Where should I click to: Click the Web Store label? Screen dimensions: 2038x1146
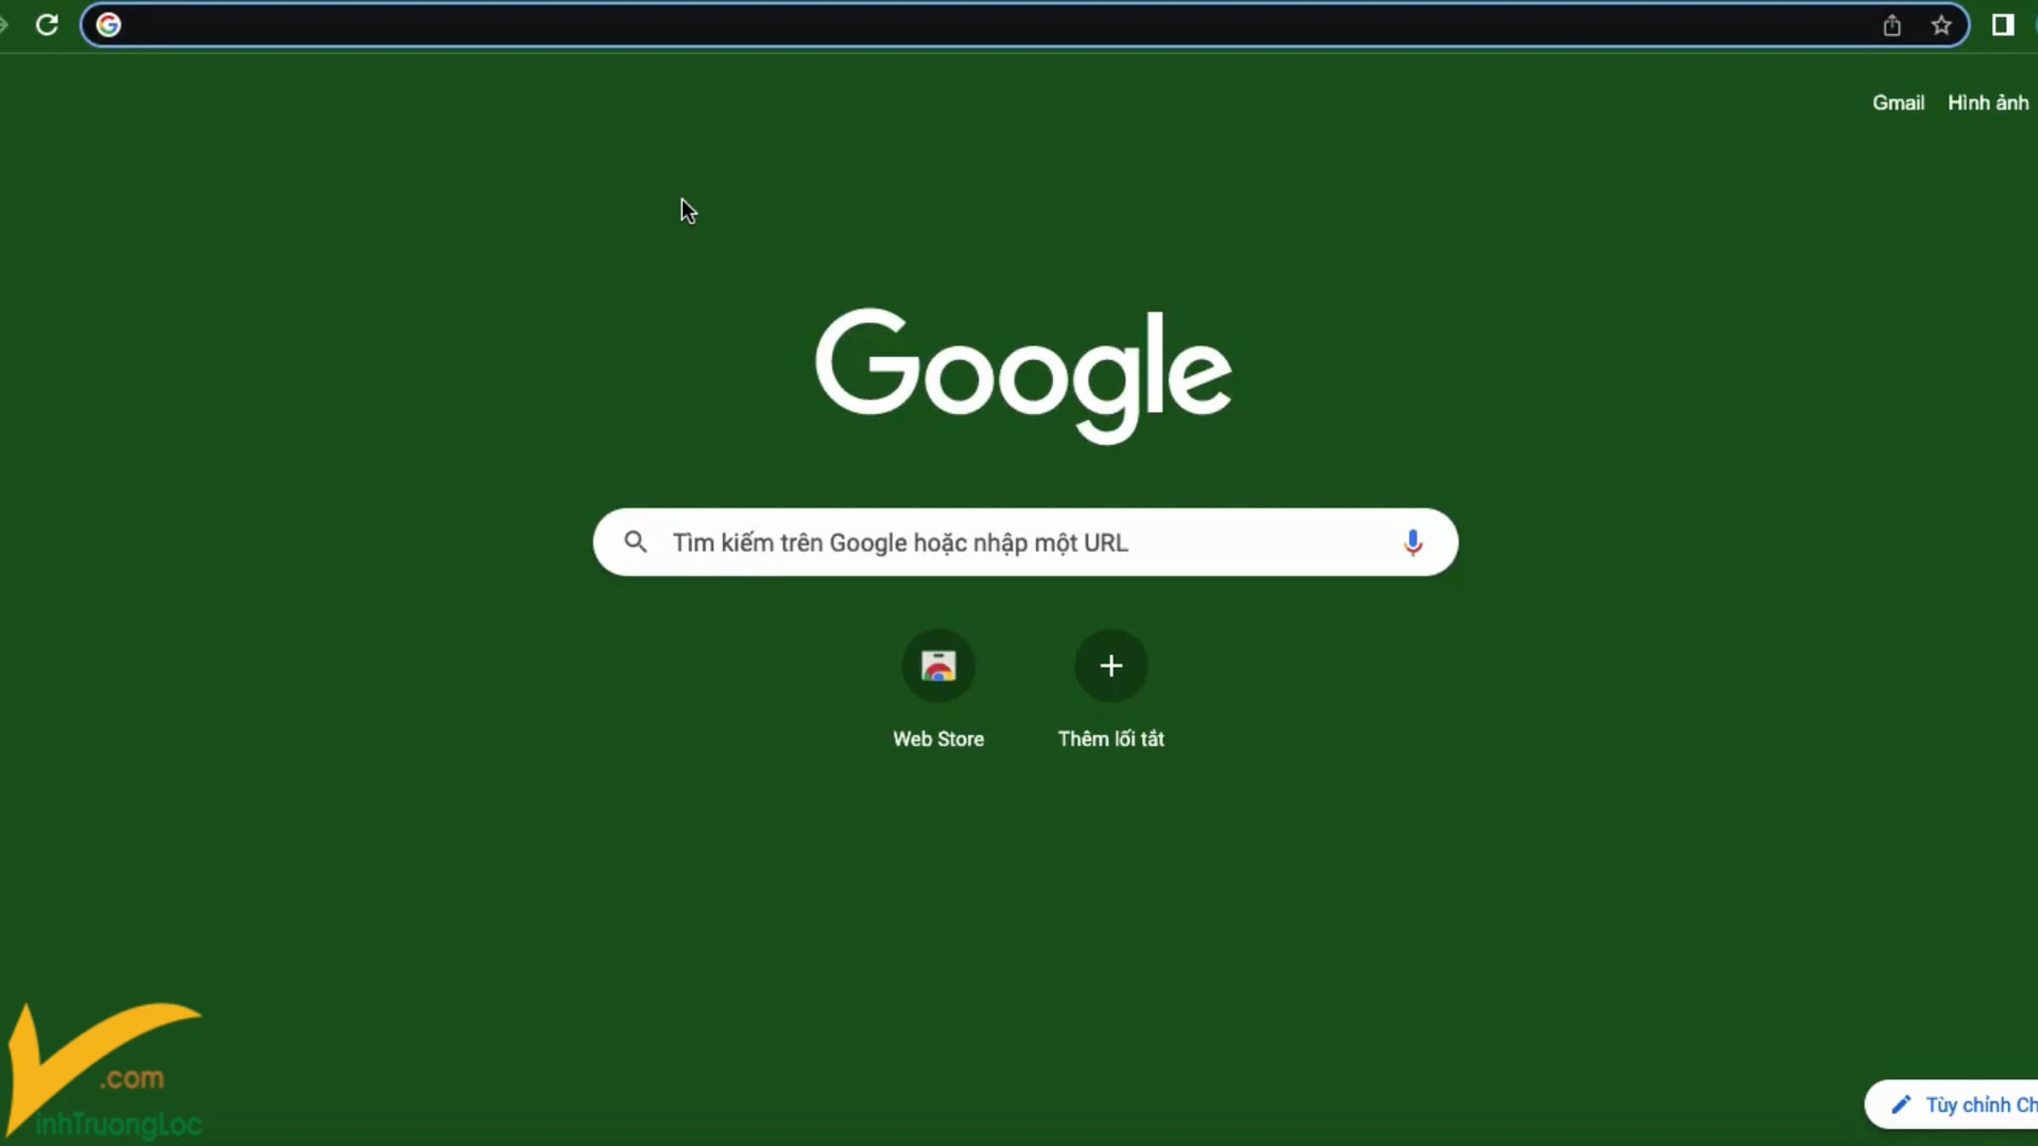[938, 739]
